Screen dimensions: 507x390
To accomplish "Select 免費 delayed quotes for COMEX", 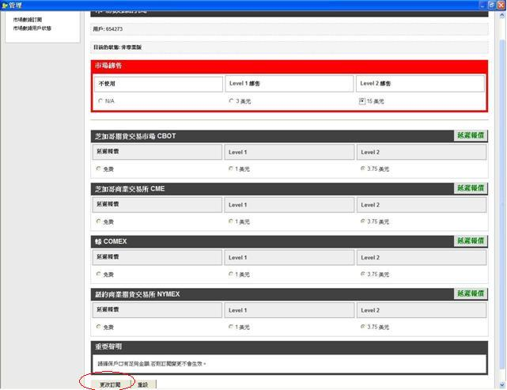I will pyautogui.click(x=99, y=274).
